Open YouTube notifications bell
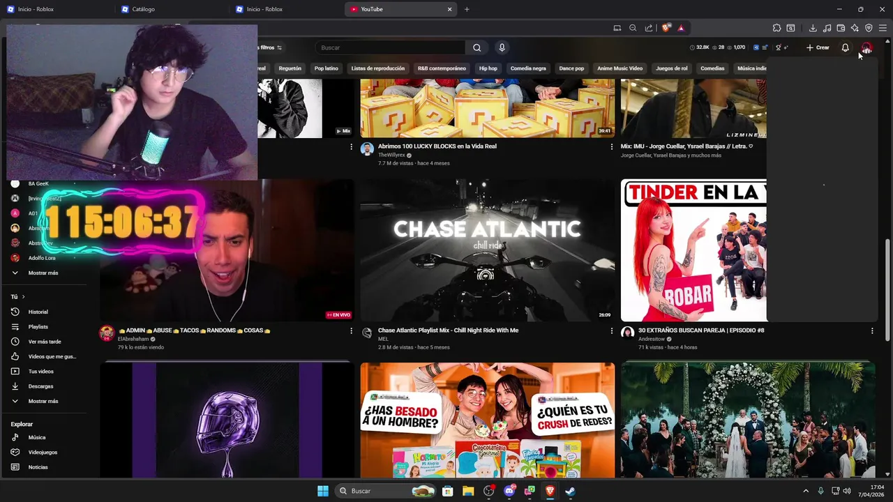This screenshot has width=893, height=502. [845, 47]
